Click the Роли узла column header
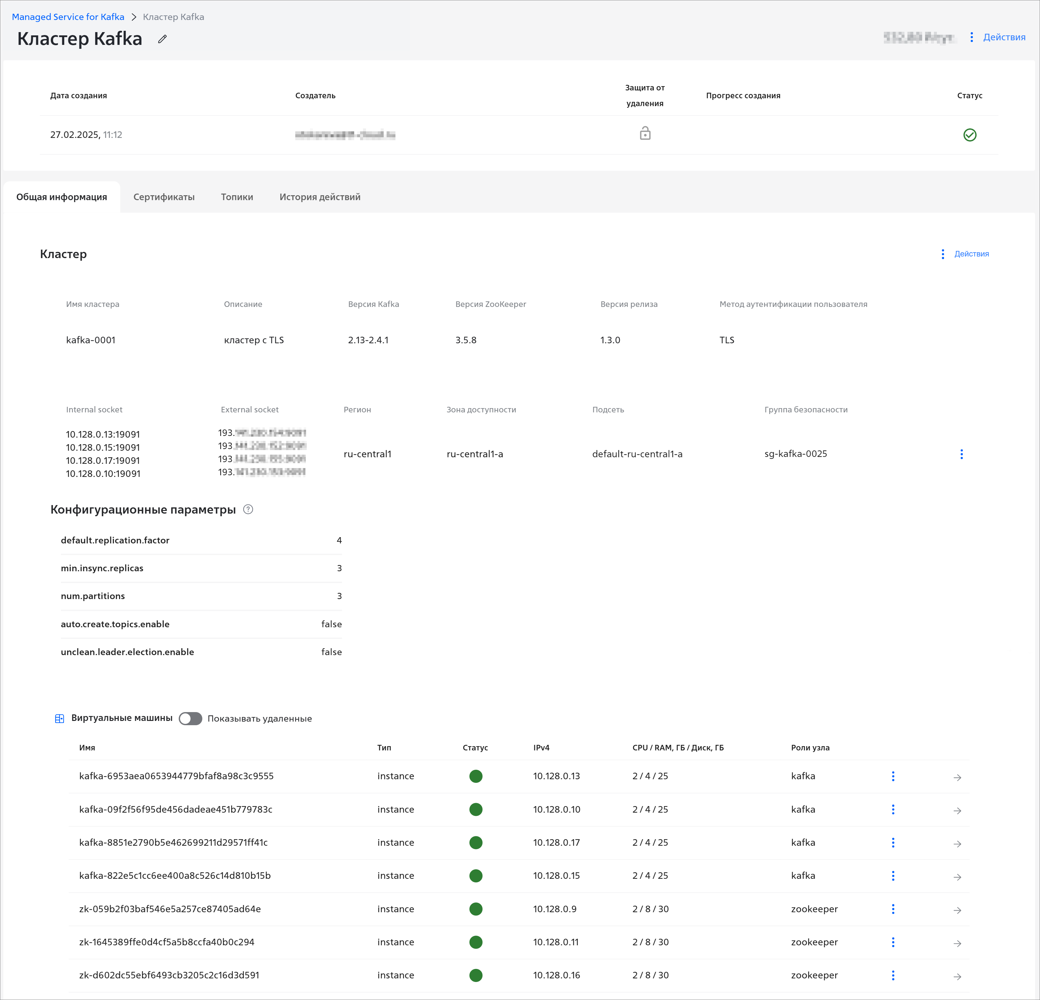Image resolution: width=1040 pixels, height=1000 pixels. pos(810,747)
